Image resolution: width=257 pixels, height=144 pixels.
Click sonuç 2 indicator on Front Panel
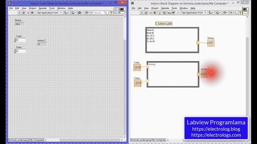tap(42, 44)
